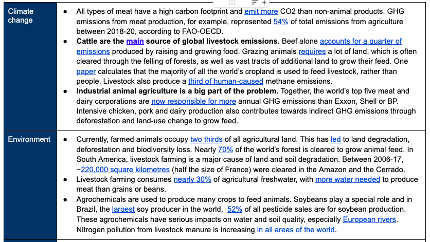Open the "now responsible for more" link
430x242 pixels.
[193, 101]
